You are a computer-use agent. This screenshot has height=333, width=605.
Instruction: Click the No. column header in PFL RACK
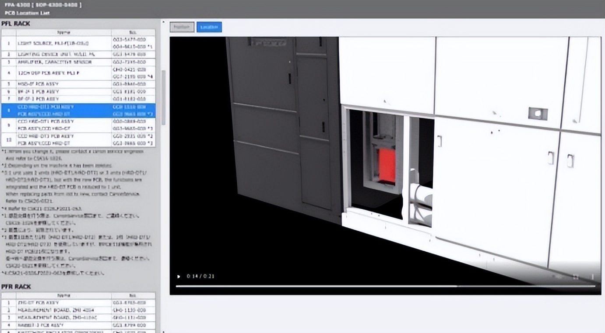coord(133,32)
